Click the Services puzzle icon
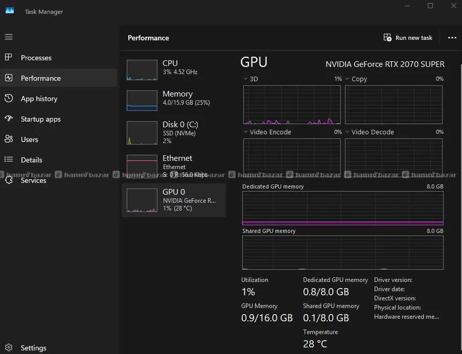This screenshot has height=354, width=462. point(9,180)
